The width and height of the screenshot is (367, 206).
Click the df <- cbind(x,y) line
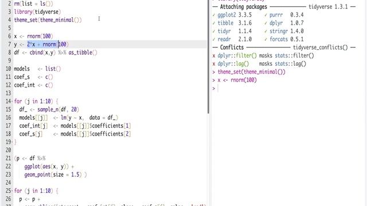click(56, 52)
